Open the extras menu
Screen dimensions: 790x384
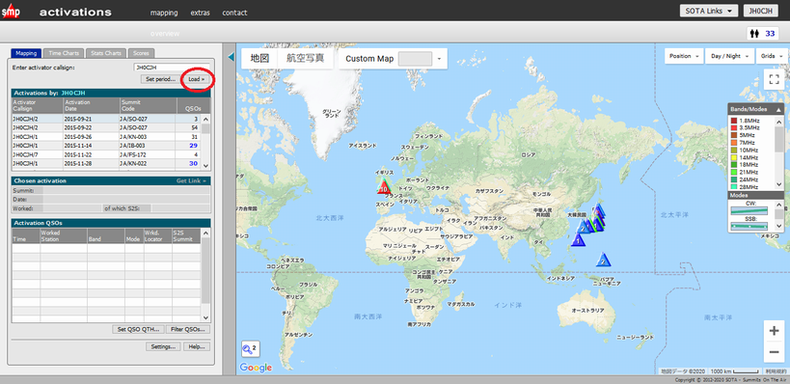(200, 13)
